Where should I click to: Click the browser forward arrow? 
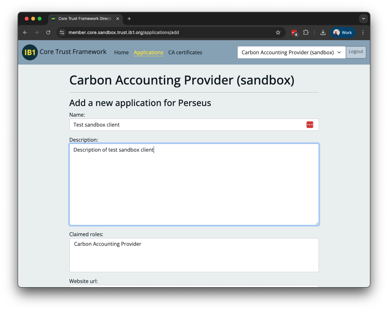[37, 32]
